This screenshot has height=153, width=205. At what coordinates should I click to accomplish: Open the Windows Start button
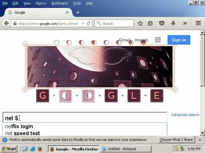[9, 149]
